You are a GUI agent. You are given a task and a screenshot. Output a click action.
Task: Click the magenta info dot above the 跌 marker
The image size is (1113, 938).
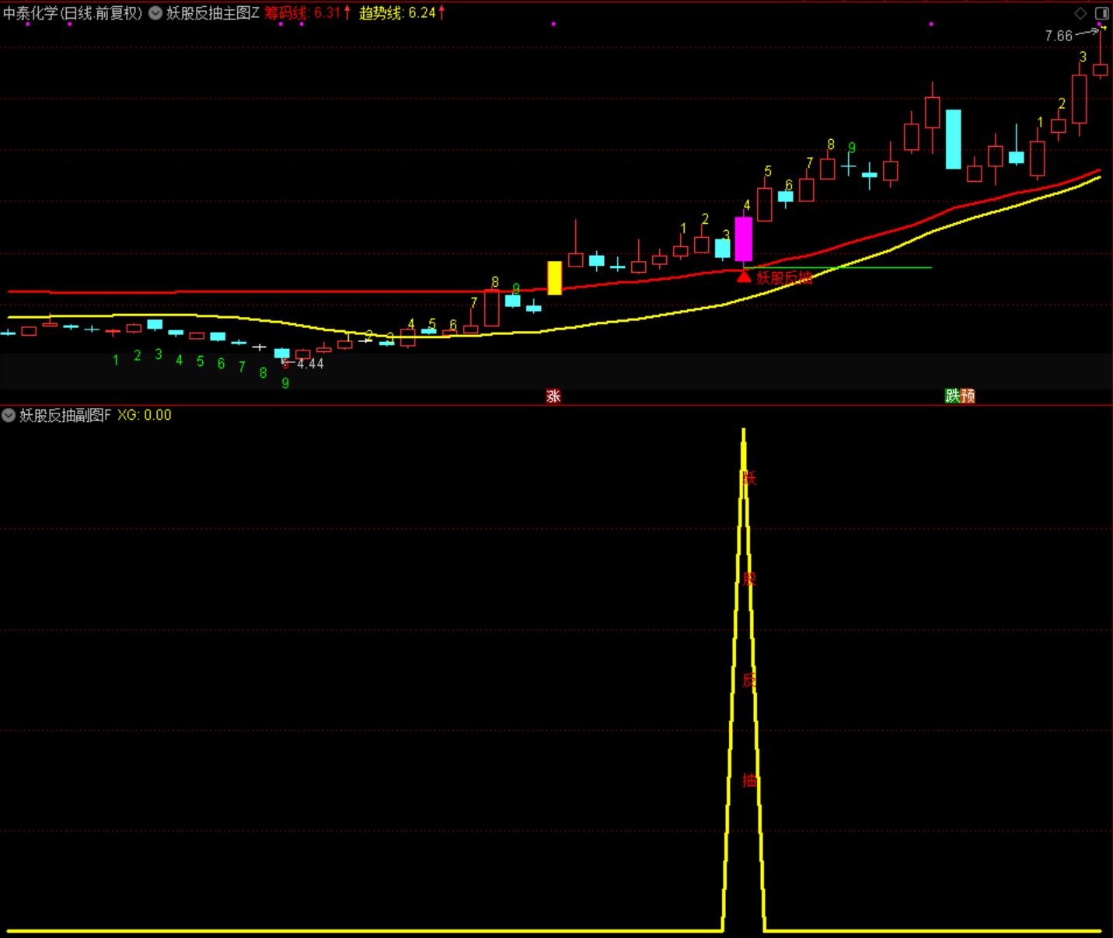tap(931, 24)
